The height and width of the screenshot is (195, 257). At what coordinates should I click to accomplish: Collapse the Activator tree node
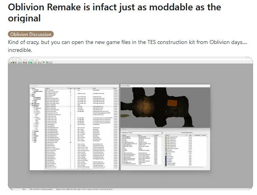(x=32, y=107)
